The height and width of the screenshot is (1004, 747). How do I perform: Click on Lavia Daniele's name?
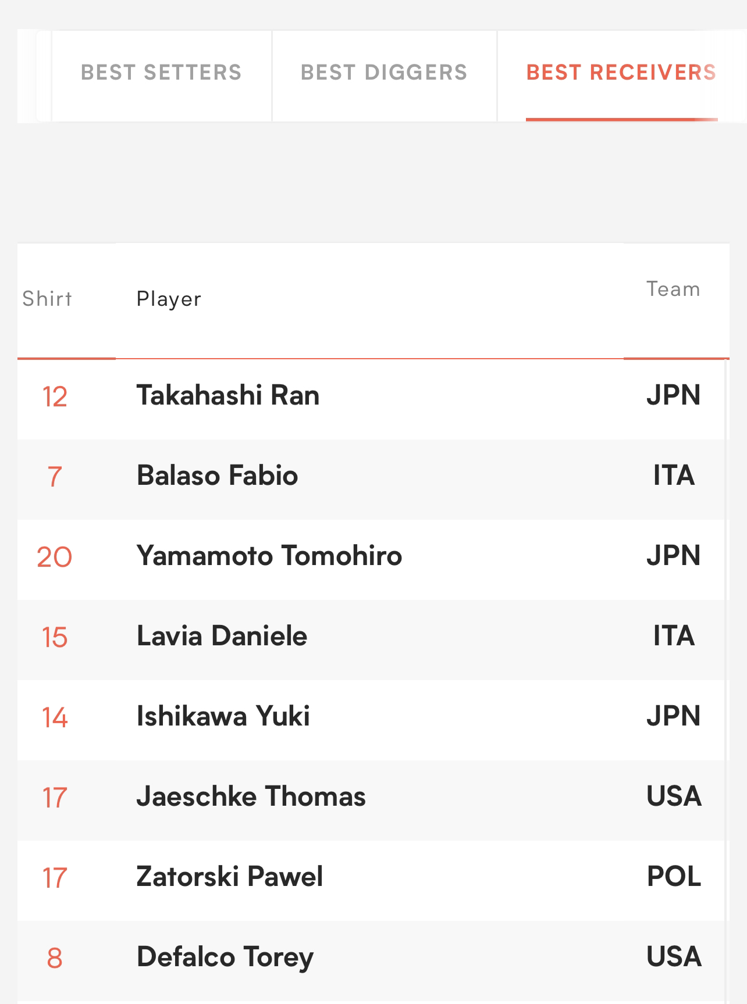pos(222,636)
